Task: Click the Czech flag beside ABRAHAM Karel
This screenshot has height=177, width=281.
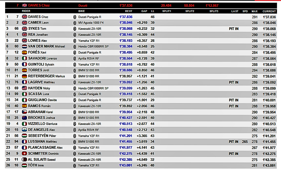Action: 24,112
